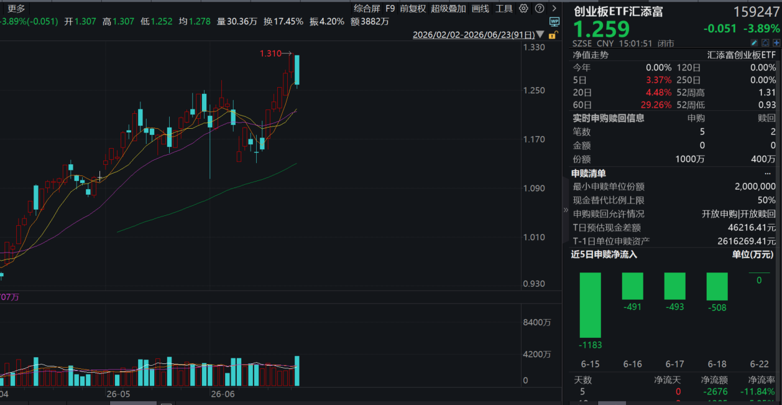Switch to 综合屏 view
Image resolution: width=782 pixels, height=405 pixels.
(367, 8)
